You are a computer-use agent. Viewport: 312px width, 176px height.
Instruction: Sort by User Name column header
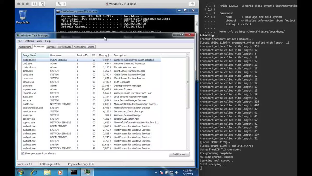point(62,55)
